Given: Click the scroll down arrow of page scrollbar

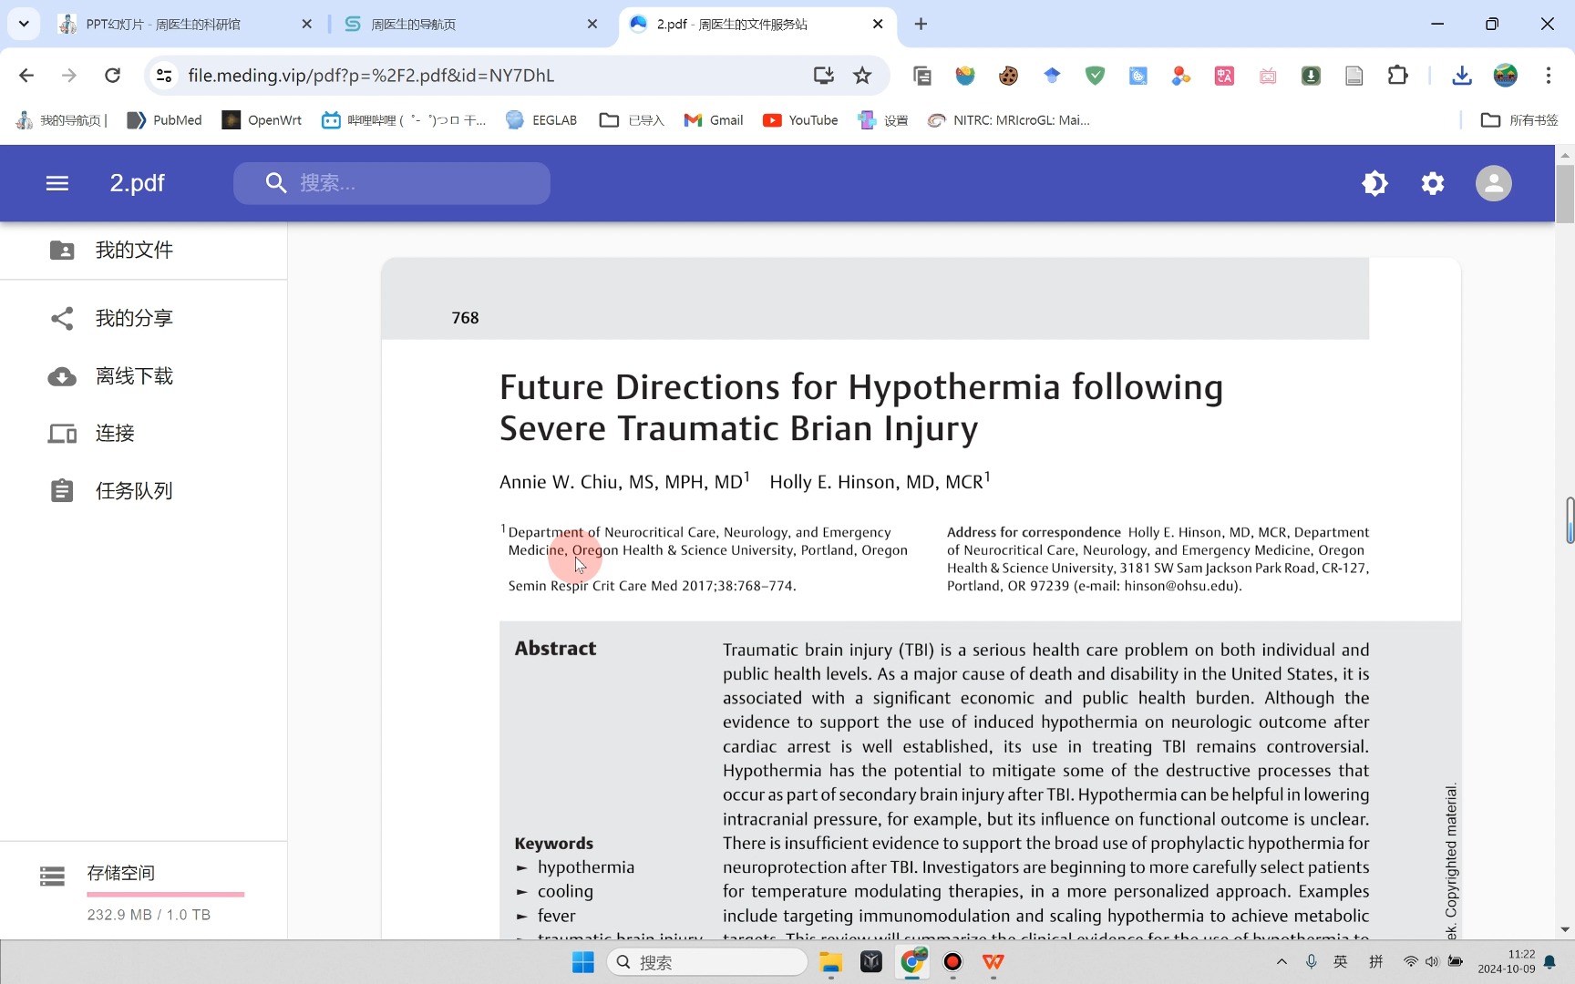Looking at the screenshot, I should (x=1565, y=929).
